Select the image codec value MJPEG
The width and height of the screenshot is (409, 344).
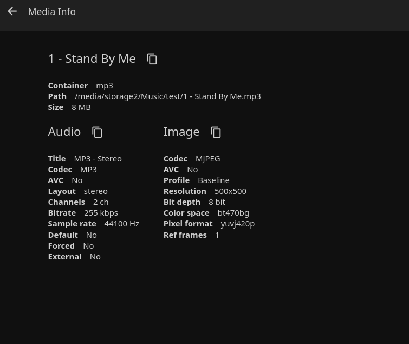[207, 158]
